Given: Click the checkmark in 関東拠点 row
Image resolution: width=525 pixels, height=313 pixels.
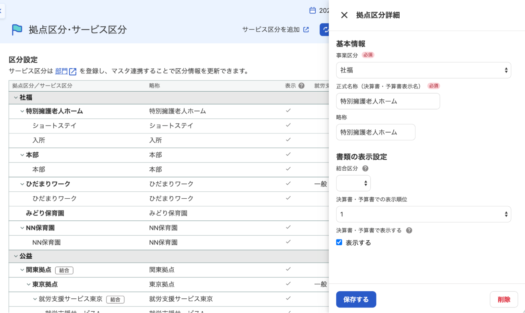Looking at the screenshot, I should [x=288, y=269].
